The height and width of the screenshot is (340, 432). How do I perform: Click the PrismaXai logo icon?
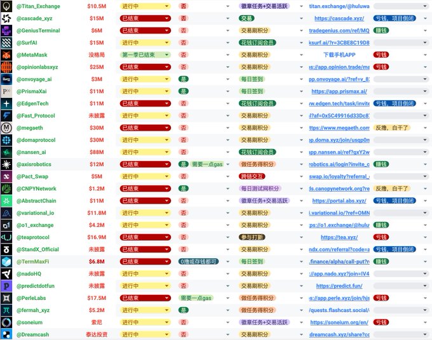[6, 91]
